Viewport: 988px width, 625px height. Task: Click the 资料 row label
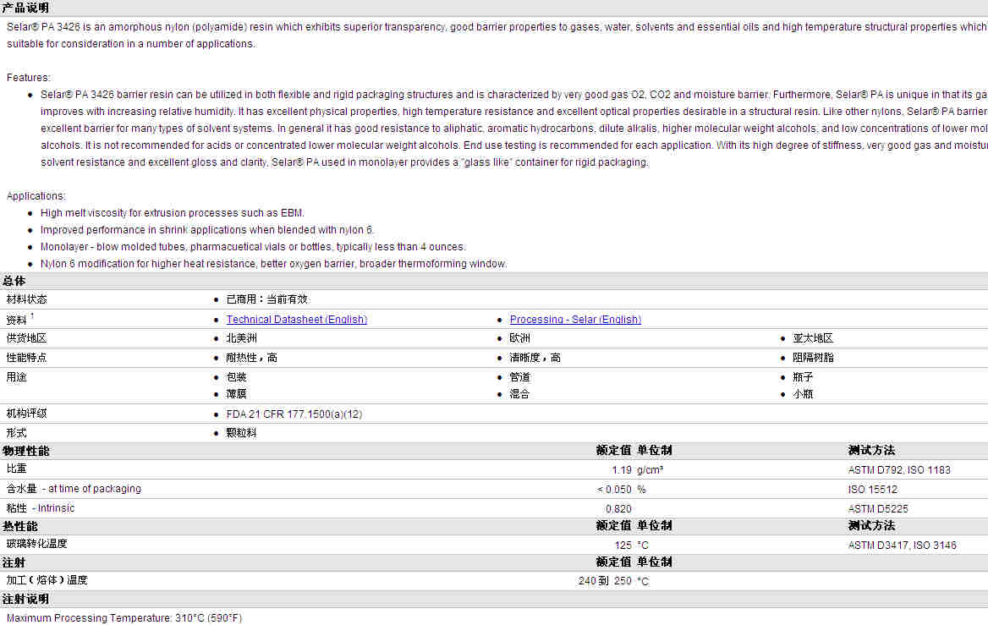16,320
